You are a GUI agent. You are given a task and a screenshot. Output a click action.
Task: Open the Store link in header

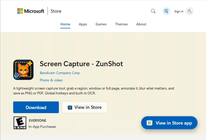click(x=56, y=11)
